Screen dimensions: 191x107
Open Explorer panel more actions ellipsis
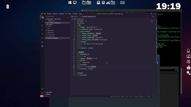click(68, 17)
